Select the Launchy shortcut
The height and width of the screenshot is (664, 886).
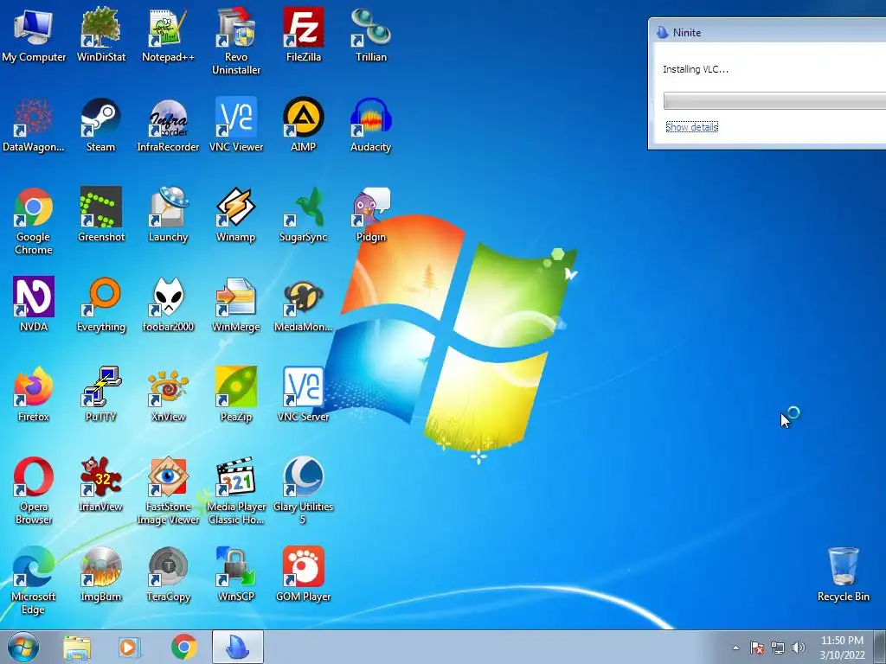click(x=169, y=214)
